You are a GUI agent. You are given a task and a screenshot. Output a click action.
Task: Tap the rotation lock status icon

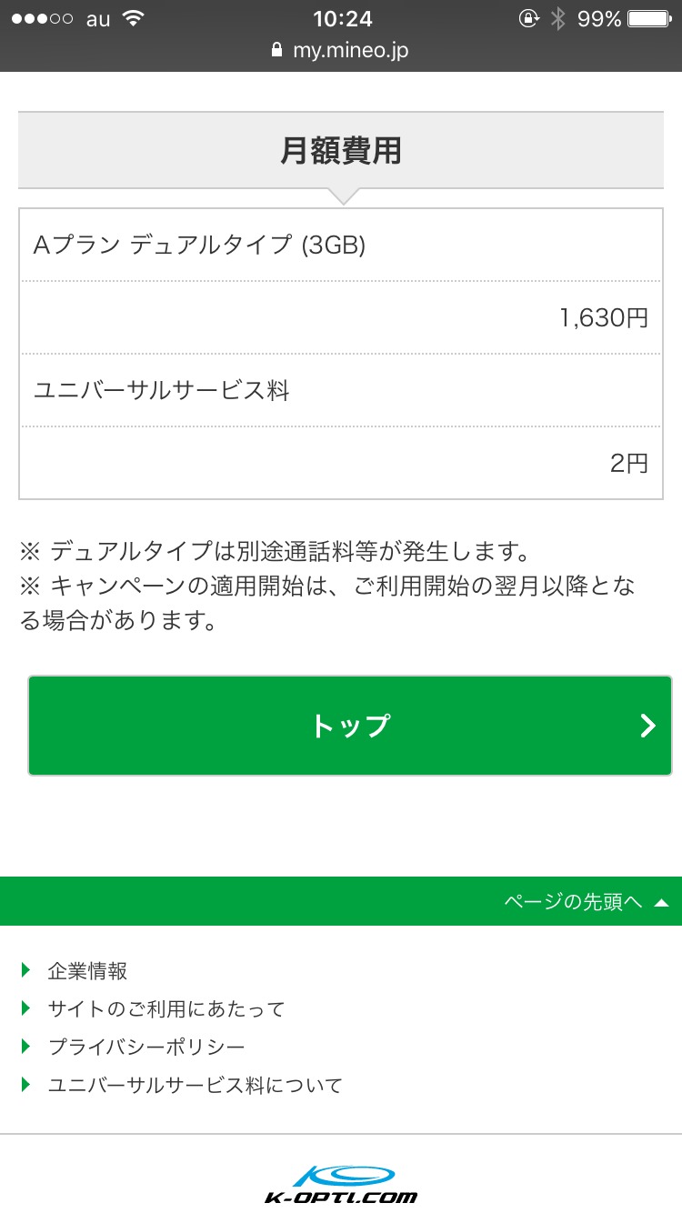528,19
